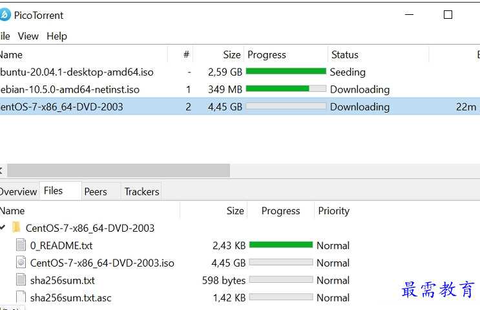Click the PicoTorrent app logo icon
Viewport: 480px width, 310px height.
click(5, 15)
